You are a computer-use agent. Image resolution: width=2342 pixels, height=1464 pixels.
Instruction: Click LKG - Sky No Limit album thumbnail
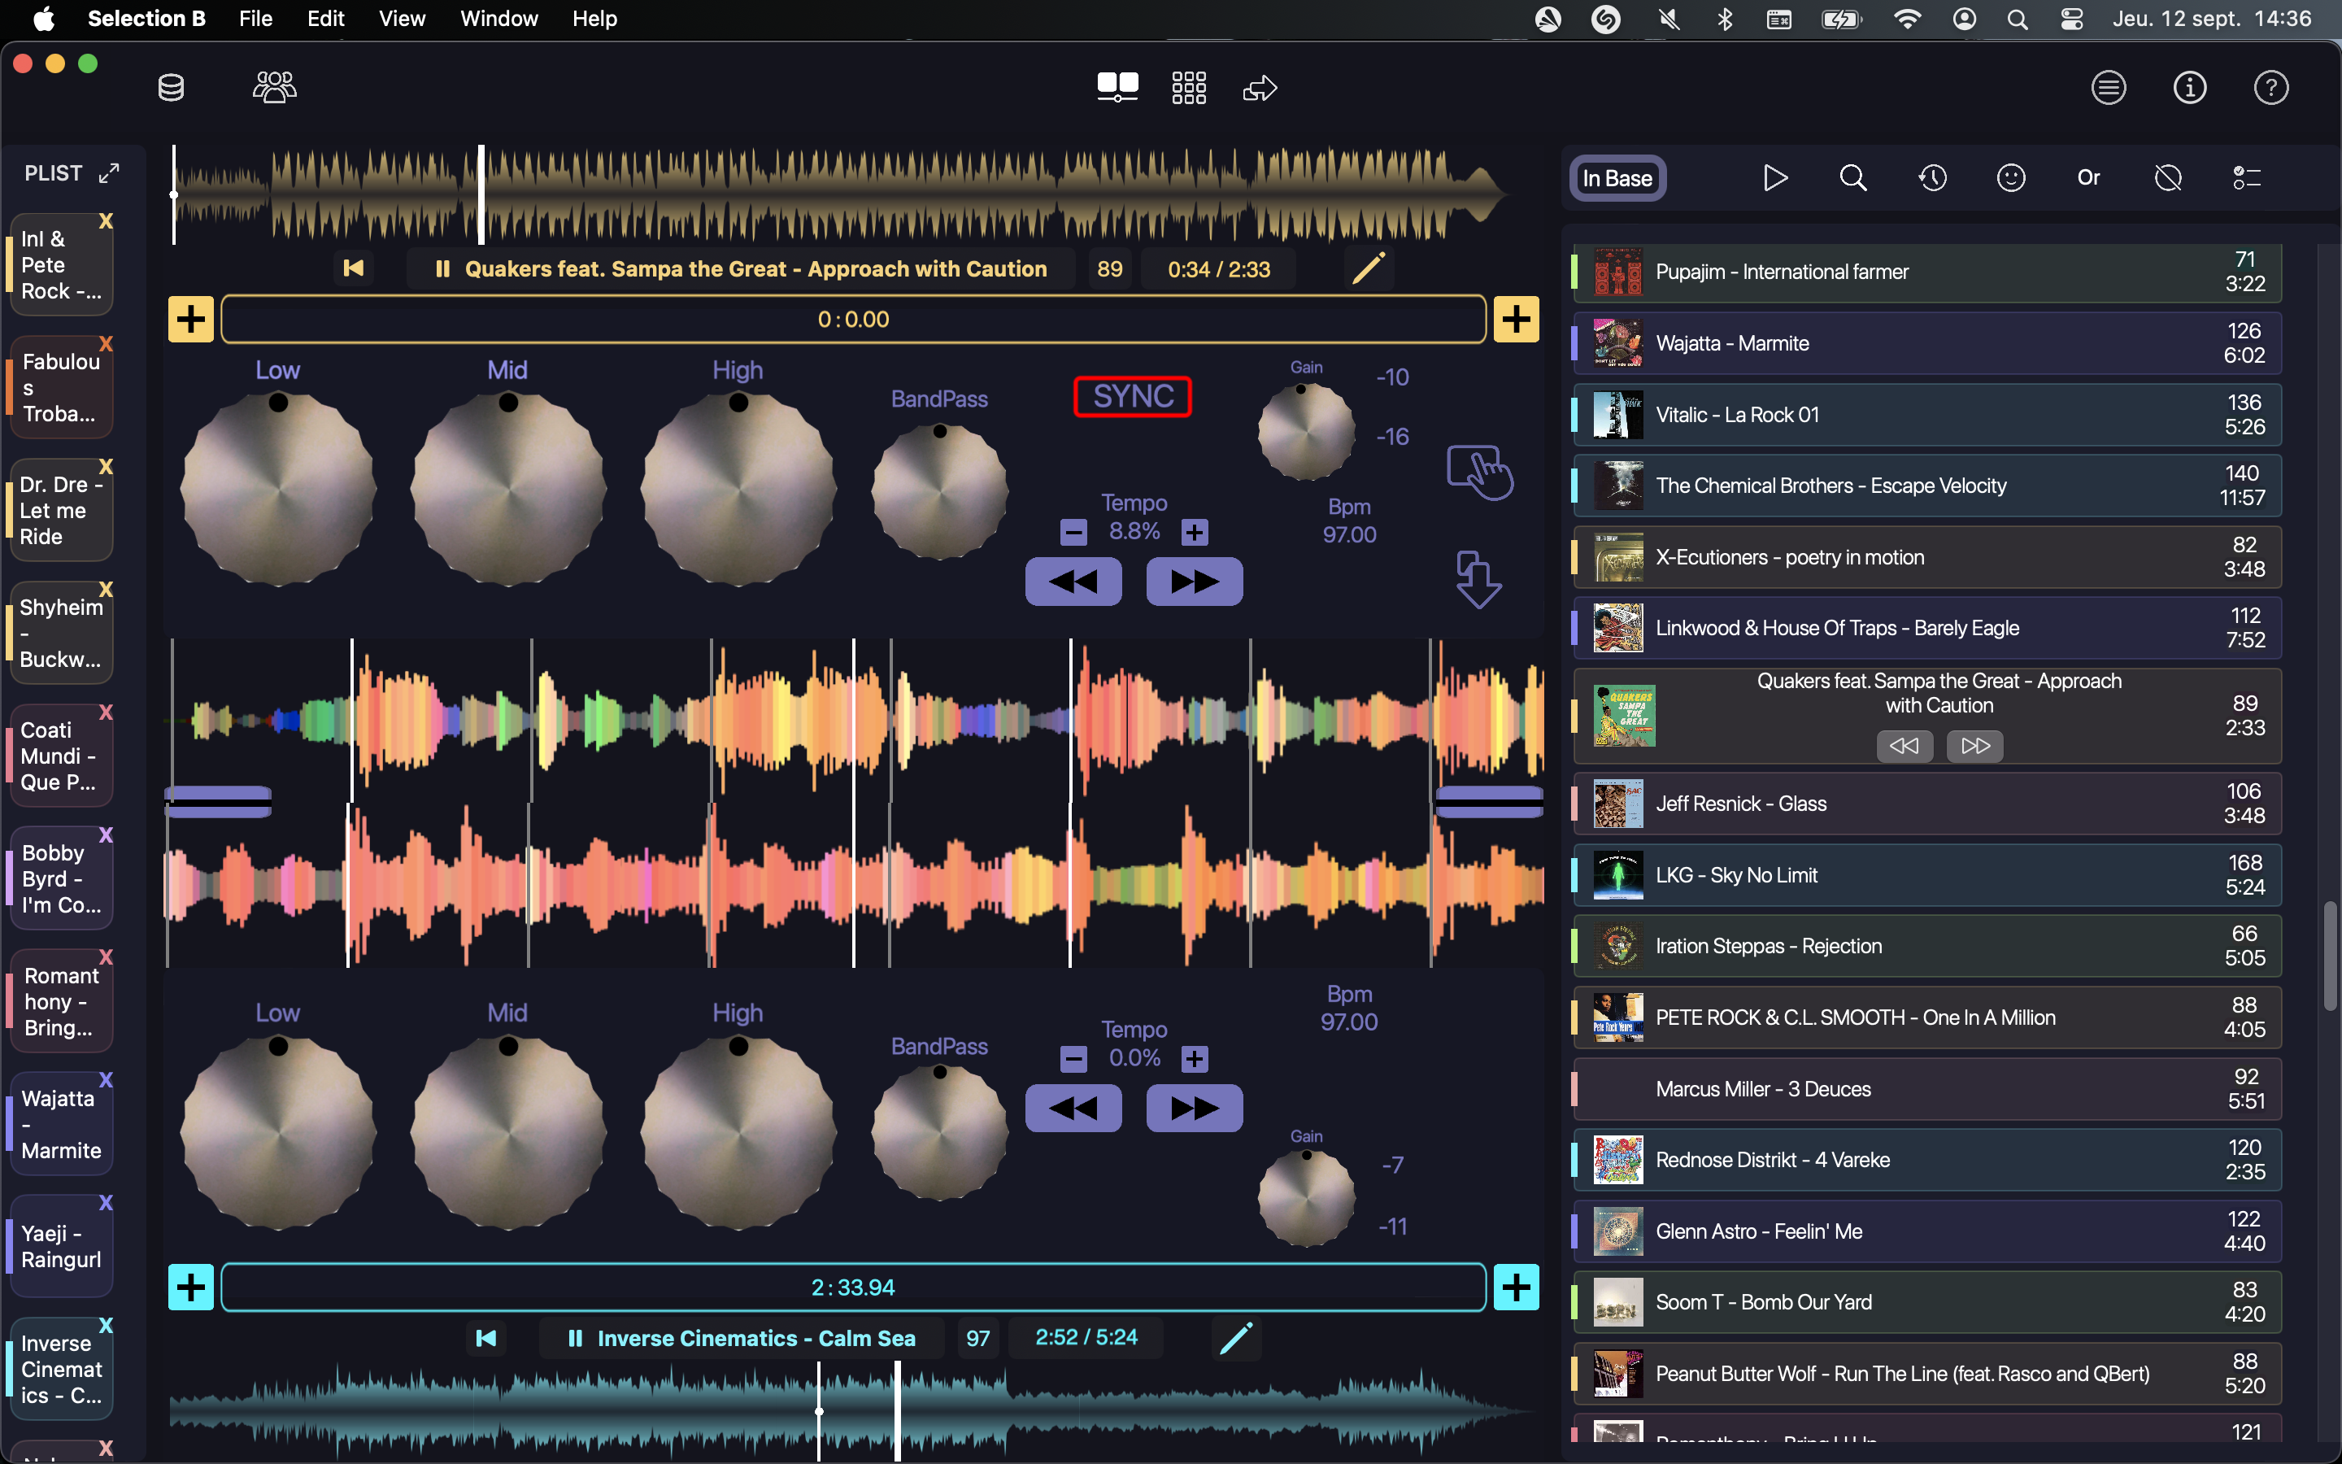[x=1618, y=875]
